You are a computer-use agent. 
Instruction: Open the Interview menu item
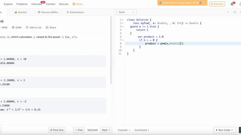click(x=37, y=4)
